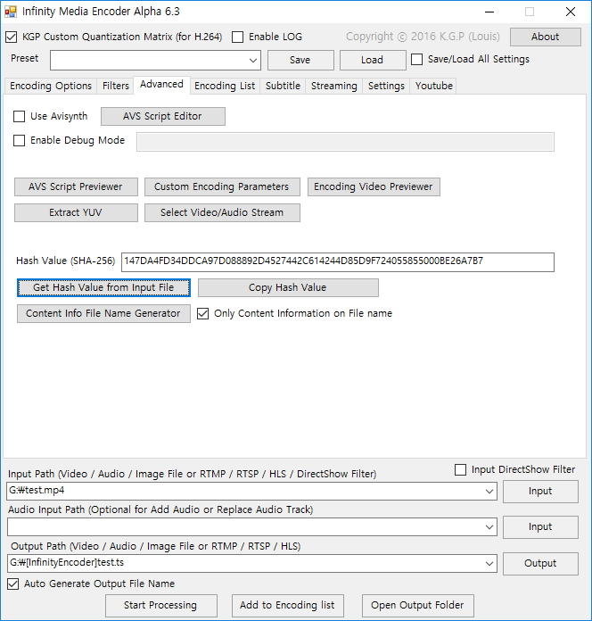592x621 pixels.
Task: Get Hash Value from Input File
Action: point(103,287)
